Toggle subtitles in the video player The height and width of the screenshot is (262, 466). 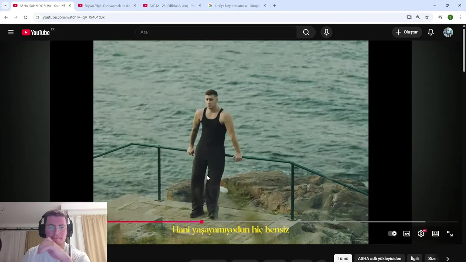click(407, 234)
